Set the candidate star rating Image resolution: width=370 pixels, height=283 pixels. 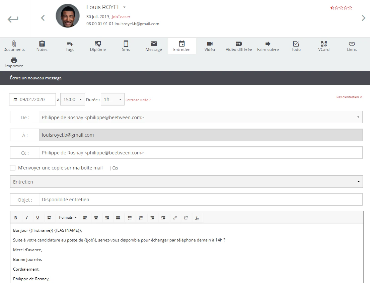tap(341, 8)
